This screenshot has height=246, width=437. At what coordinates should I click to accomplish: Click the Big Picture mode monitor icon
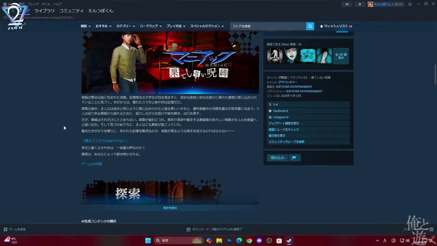point(410,4)
